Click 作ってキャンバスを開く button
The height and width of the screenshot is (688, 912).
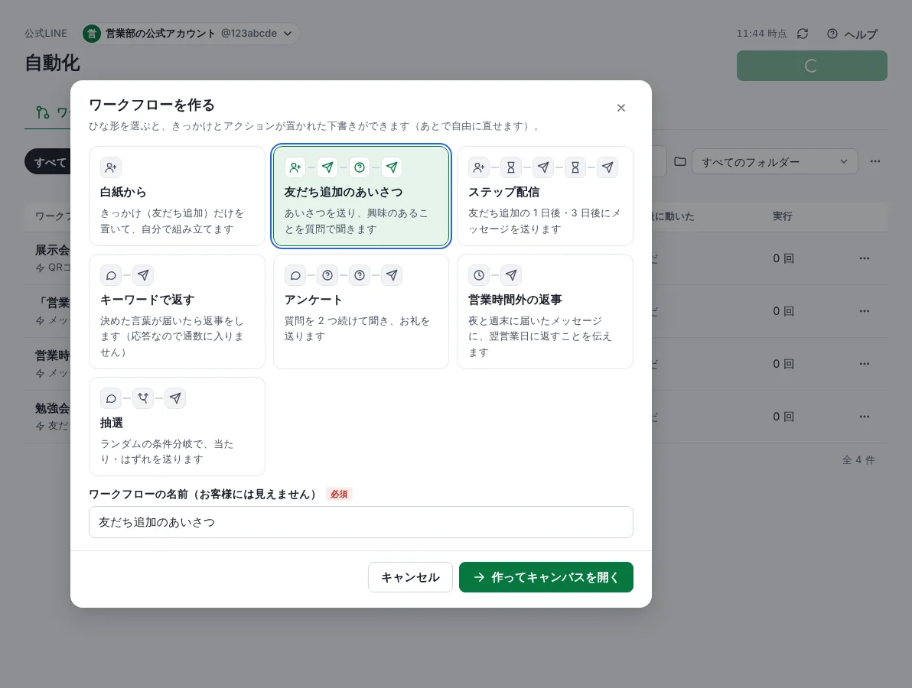pyautogui.click(x=546, y=577)
